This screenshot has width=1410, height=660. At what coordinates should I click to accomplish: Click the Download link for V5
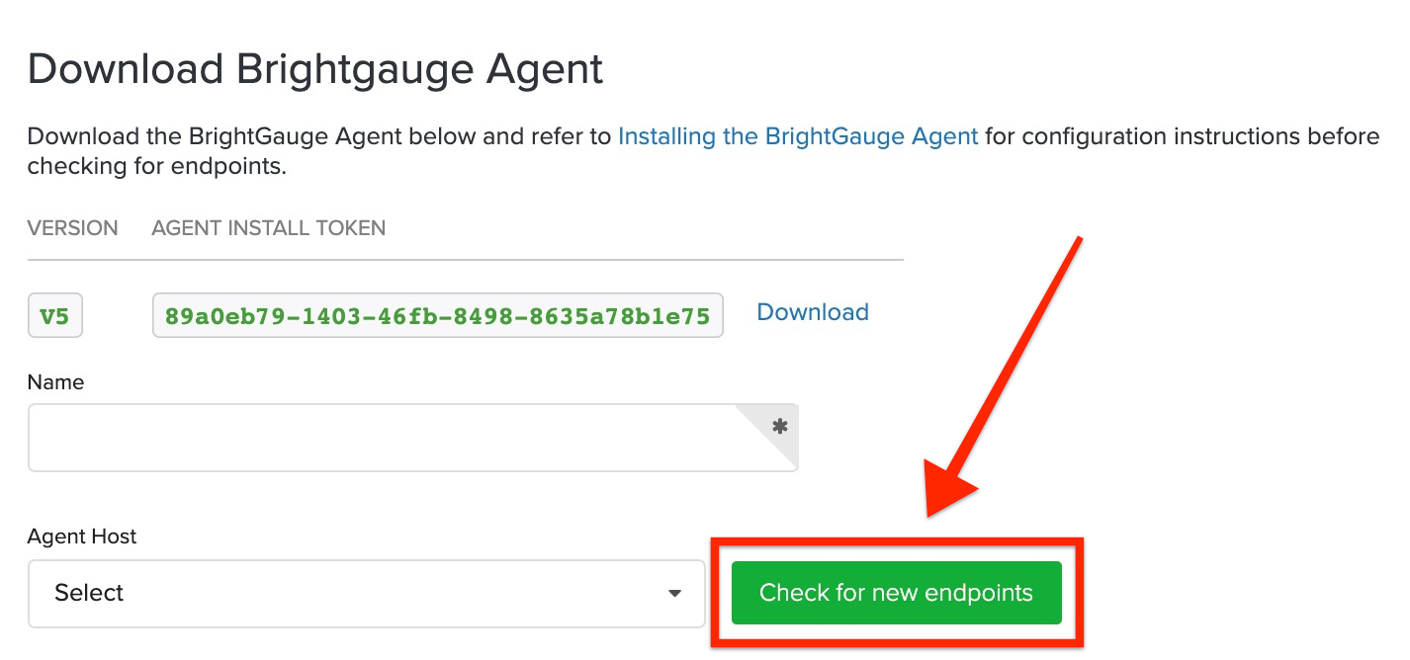[813, 312]
